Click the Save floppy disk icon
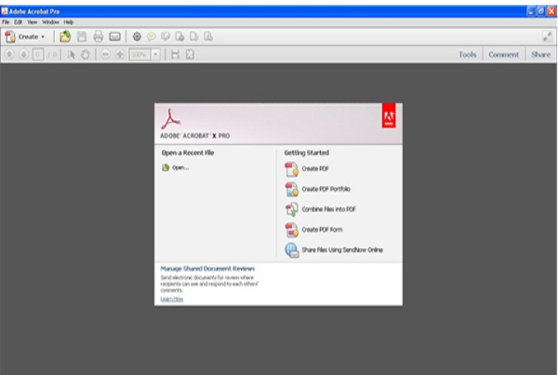This screenshot has height=375, width=558. click(x=82, y=36)
